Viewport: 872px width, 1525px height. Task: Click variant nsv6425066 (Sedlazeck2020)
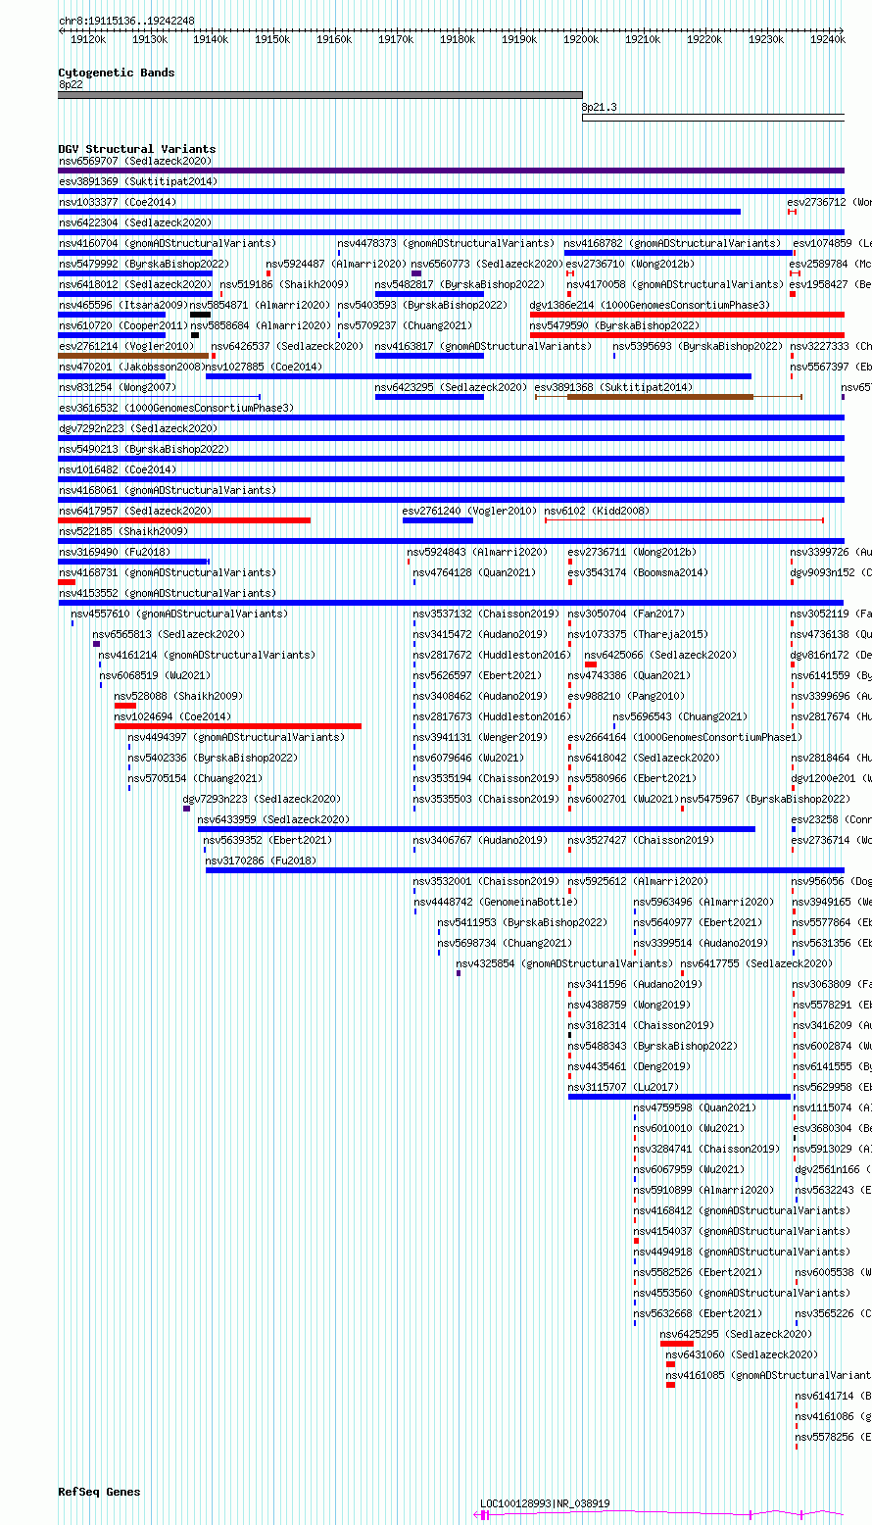click(660, 655)
